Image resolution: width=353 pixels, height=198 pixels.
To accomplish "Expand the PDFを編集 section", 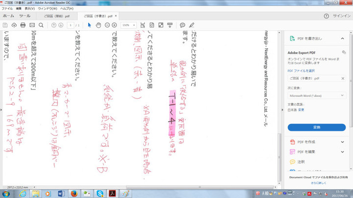I will (x=343, y=152).
